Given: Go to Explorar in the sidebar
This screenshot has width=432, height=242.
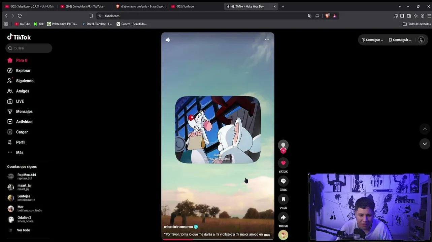Looking at the screenshot, I should point(19,71).
